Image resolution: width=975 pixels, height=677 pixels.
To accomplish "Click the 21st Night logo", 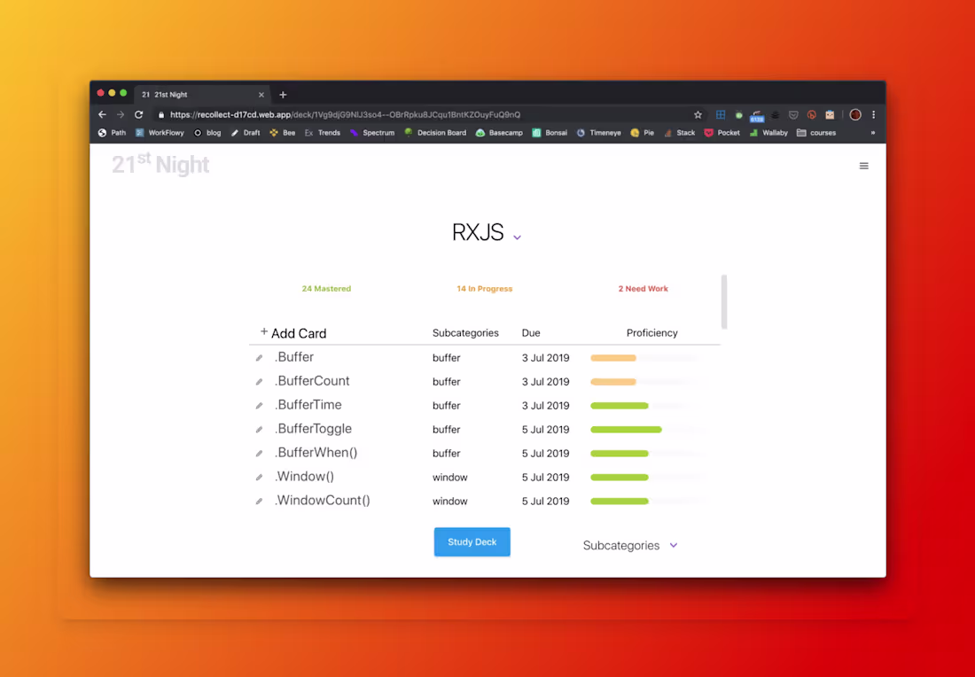I will click(x=160, y=165).
